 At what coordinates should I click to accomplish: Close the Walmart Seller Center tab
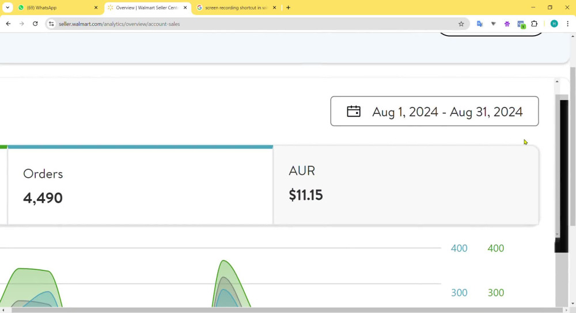coord(185,7)
